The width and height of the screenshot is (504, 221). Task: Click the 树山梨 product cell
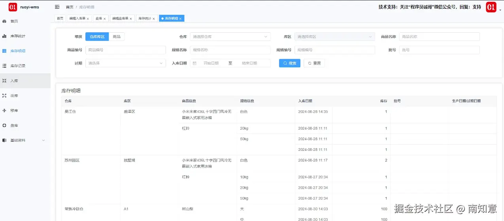click(x=187, y=209)
